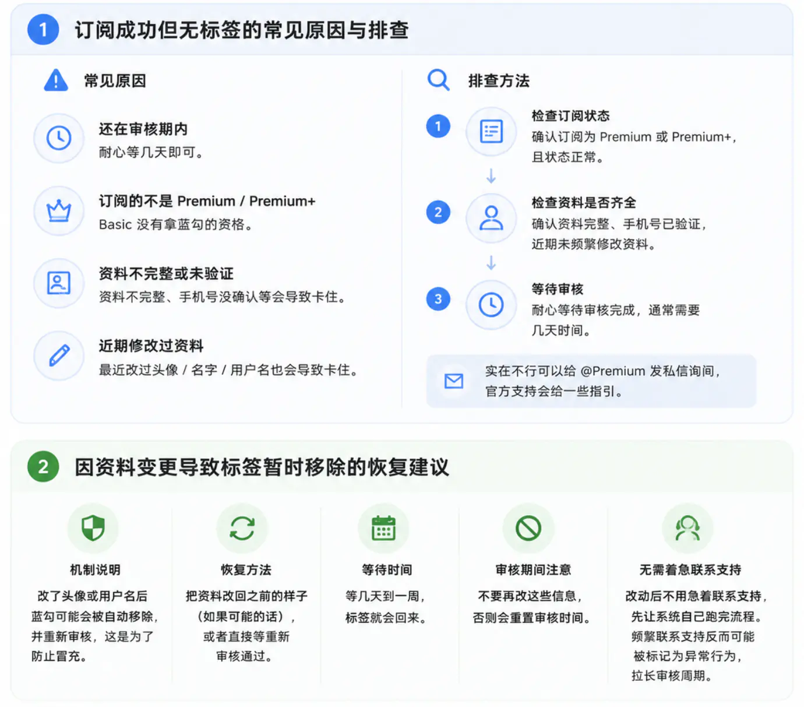This screenshot has width=804, height=707.
Task: Click the 排查方法 section title
Action: pos(499,80)
